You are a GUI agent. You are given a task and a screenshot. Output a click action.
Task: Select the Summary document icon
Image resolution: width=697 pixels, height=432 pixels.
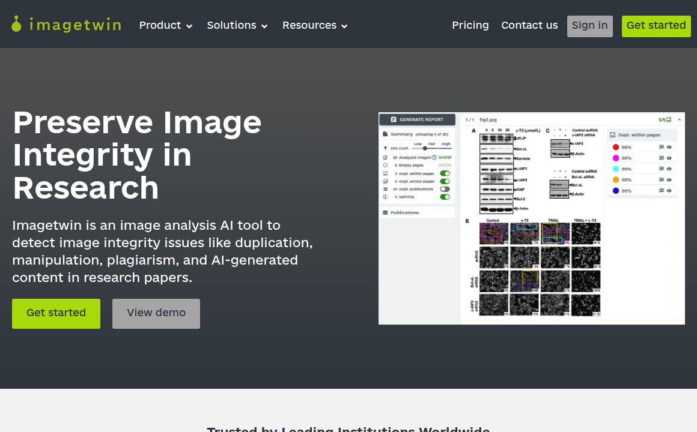pyautogui.click(x=385, y=134)
